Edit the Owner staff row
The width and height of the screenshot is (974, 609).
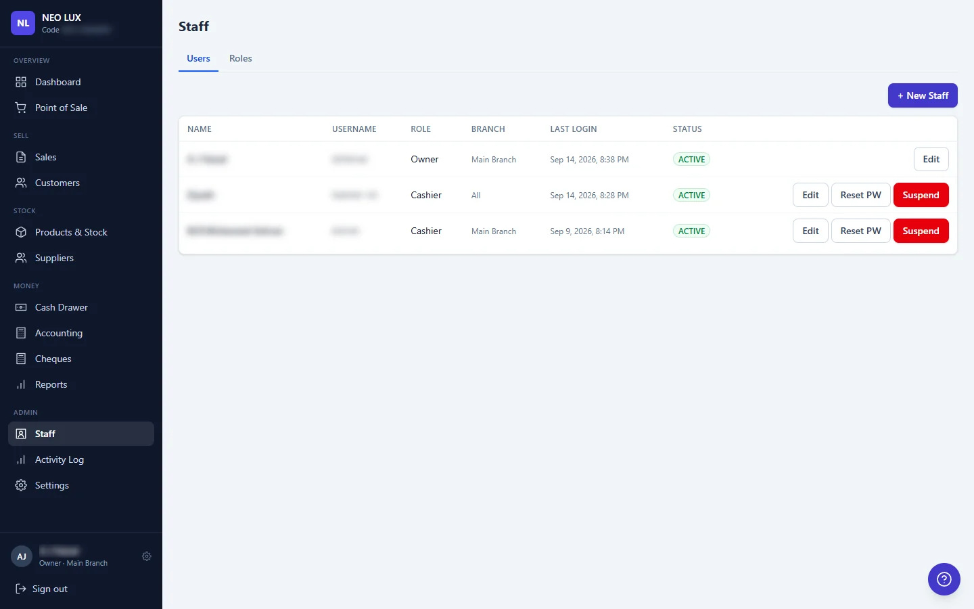point(931,159)
